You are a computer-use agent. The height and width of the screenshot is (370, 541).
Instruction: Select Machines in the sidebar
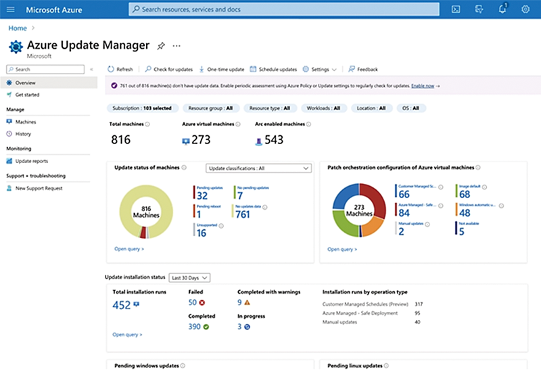25,122
